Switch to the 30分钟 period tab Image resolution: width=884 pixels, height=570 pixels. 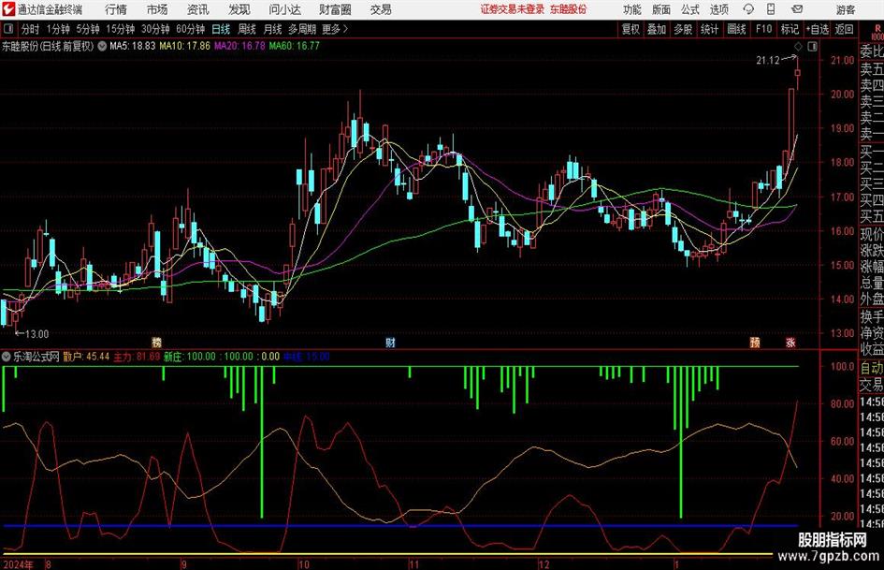pos(155,29)
